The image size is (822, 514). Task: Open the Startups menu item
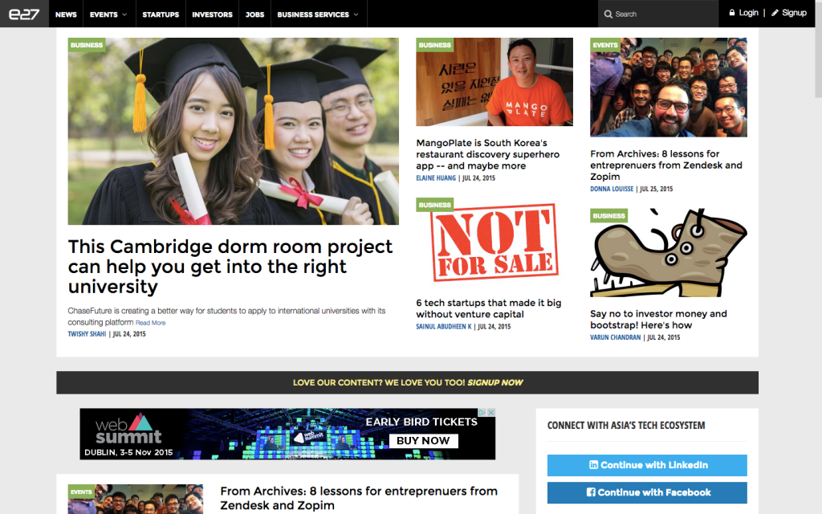coord(161,14)
